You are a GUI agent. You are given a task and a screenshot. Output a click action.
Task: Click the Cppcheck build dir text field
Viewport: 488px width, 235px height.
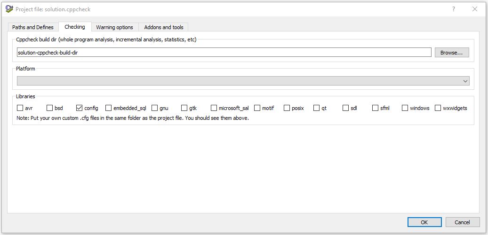tap(224, 52)
